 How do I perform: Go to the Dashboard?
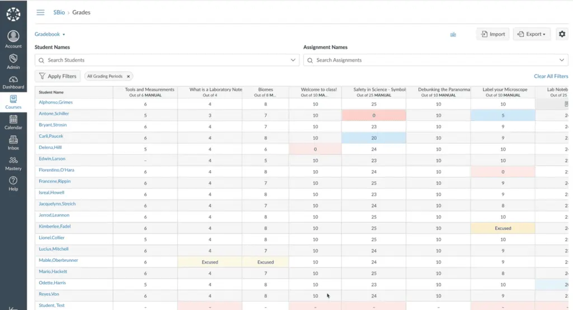tap(13, 83)
